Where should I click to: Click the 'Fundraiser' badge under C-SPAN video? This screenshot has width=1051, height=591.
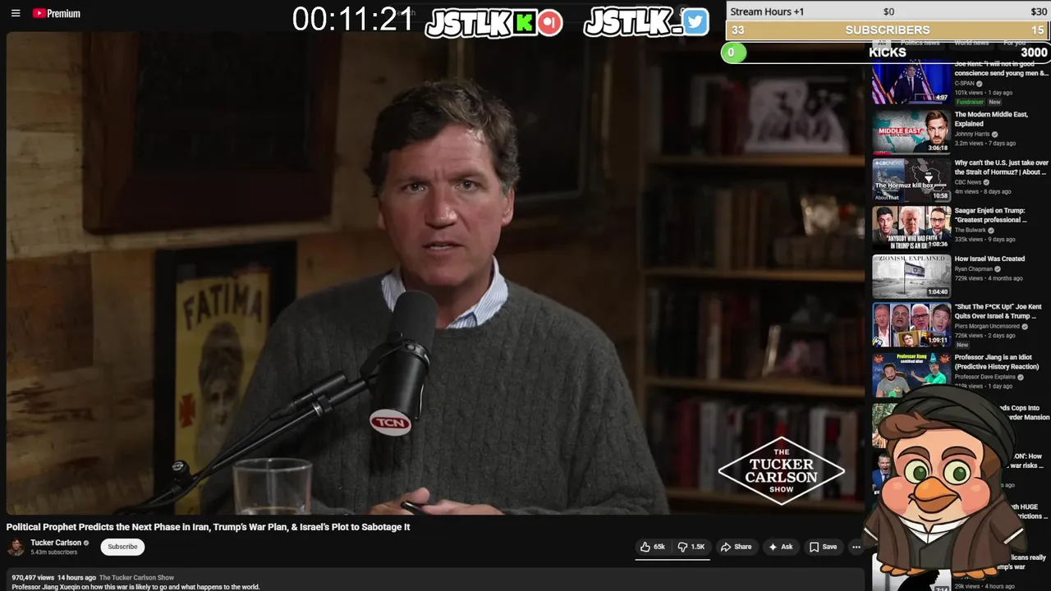[x=970, y=102]
